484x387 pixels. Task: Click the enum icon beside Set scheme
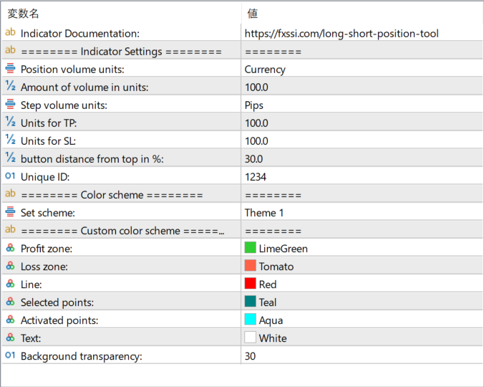click(10, 211)
